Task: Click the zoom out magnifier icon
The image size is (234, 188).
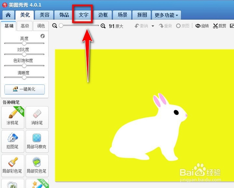Action: pos(55,26)
